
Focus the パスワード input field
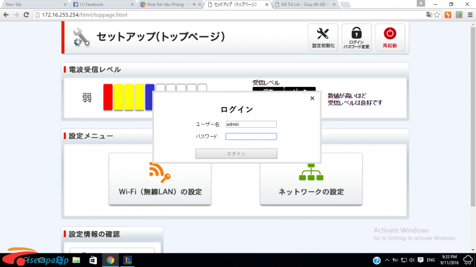[x=250, y=136]
